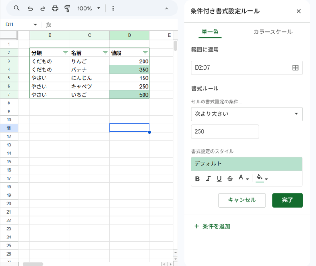Screen dimensions: 316x266
Task: Click the キャンセル button
Action: tap(242, 200)
